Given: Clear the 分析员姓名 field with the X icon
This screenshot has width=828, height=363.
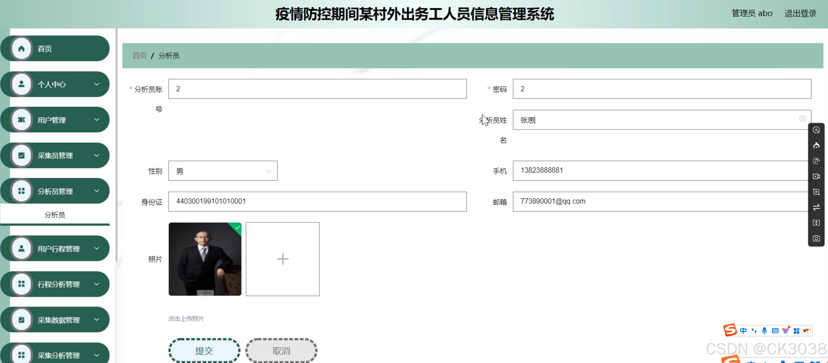Looking at the screenshot, I should [x=802, y=119].
